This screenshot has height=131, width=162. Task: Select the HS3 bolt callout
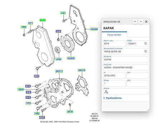pos(28,103)
